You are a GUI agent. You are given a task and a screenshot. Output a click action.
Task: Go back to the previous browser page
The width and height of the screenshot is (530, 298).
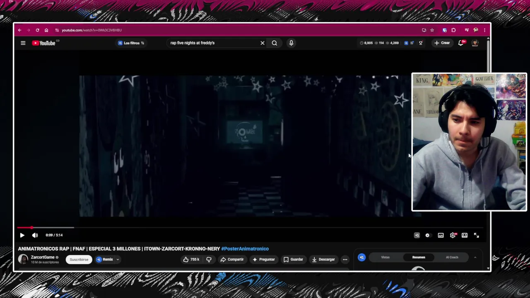pos(19,30)
